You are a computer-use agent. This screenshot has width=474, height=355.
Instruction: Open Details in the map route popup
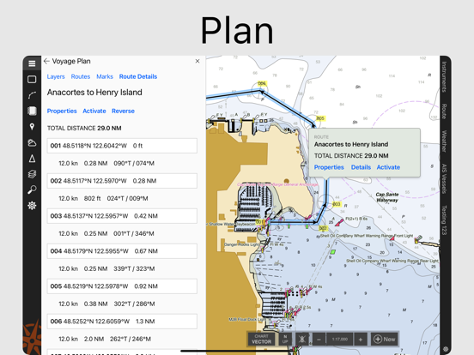coord(361,167)
